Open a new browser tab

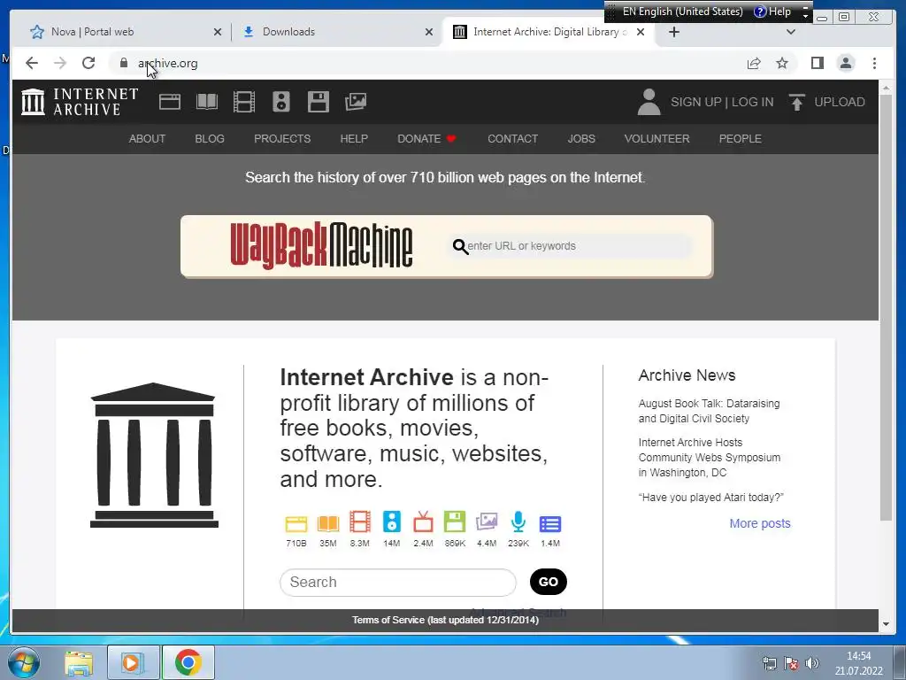(673, 32)
